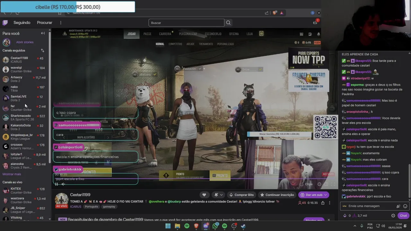Click the Português tag
This screenshot has height=231, width=411.
[x=91, y=207]
